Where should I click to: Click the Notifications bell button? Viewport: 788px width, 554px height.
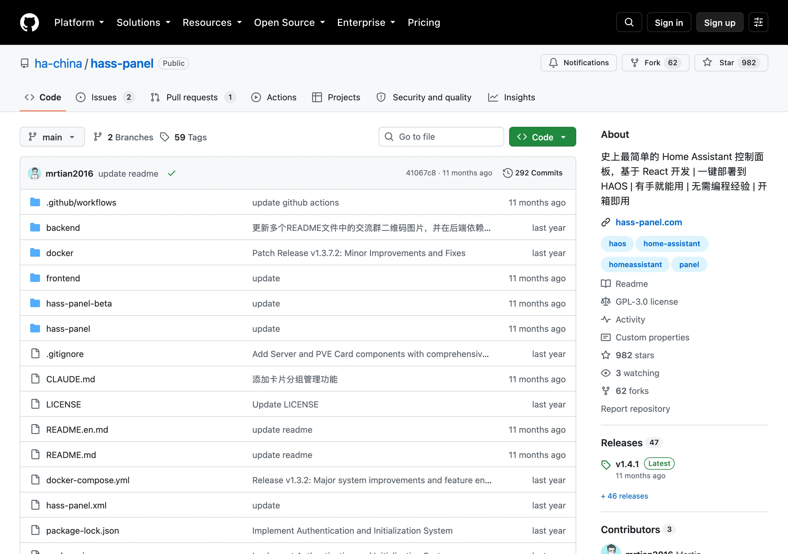point(578,63)
